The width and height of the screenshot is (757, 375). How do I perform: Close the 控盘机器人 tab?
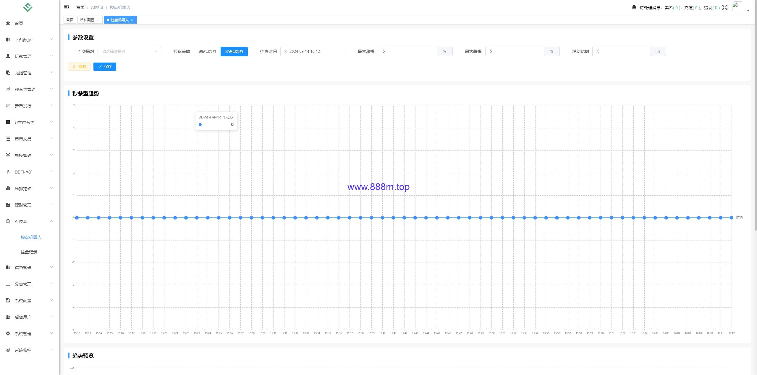coord(132,20)
